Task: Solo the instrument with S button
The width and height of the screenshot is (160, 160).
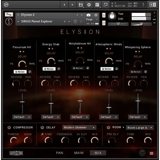Action: 104,15
